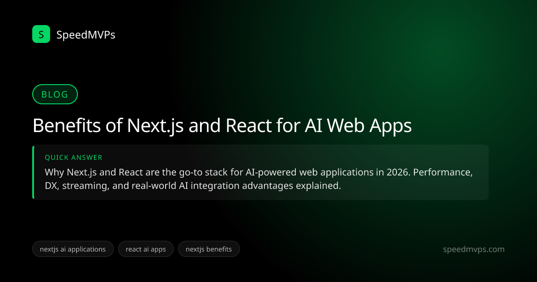537x282 pixels.
Task: Select the nextjs benefits tag
Action: pos(209,249)
